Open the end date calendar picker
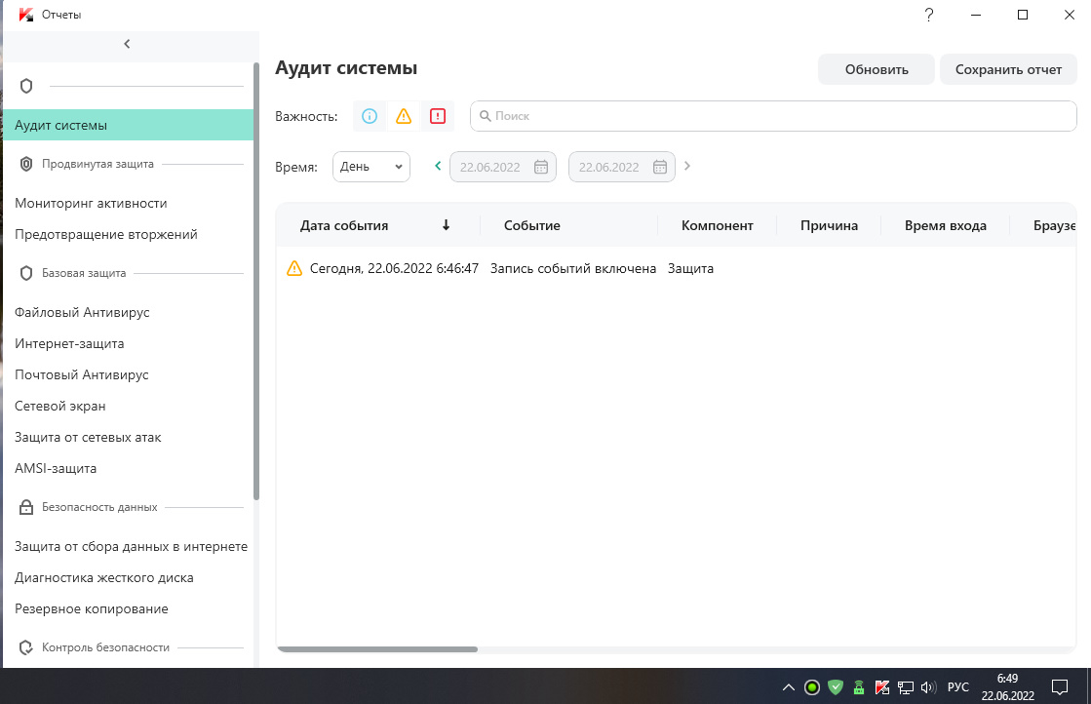The height and width of the screenshot is (704, 1091). [660, 167]
